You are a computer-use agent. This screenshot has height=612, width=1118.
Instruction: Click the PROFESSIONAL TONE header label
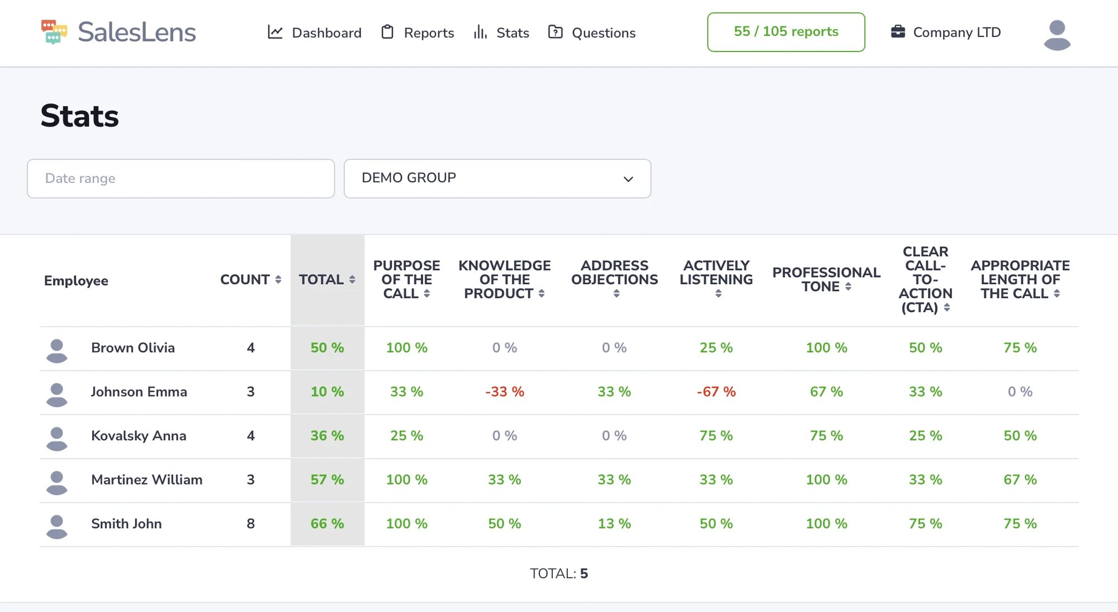[x=826, y=280]
